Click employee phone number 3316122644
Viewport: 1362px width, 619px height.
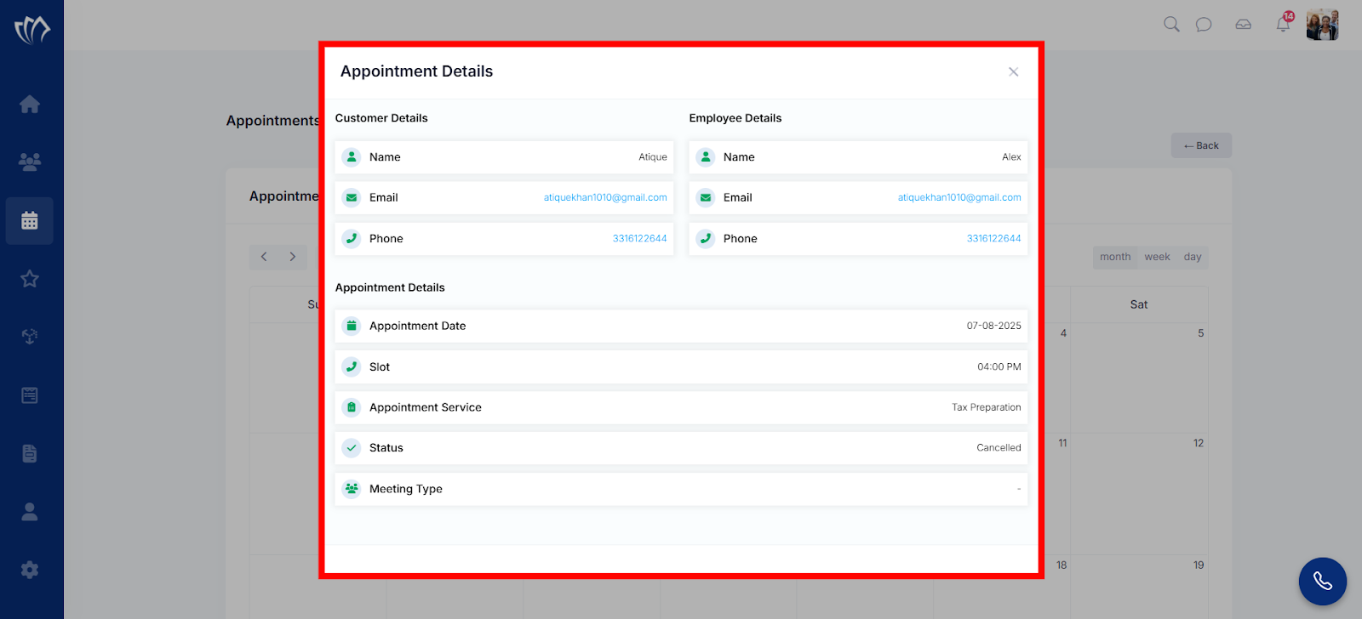[993, 239]
